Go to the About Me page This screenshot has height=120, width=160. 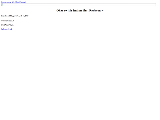(10, 2)
